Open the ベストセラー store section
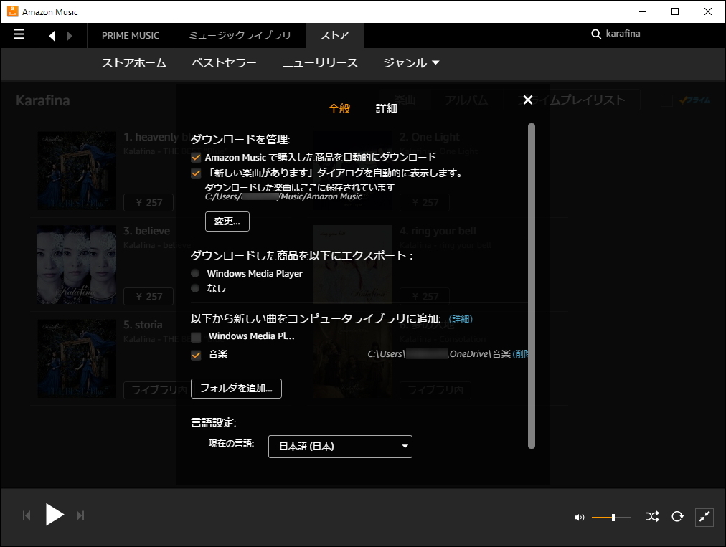726x547 pixels. coord(224,63)
